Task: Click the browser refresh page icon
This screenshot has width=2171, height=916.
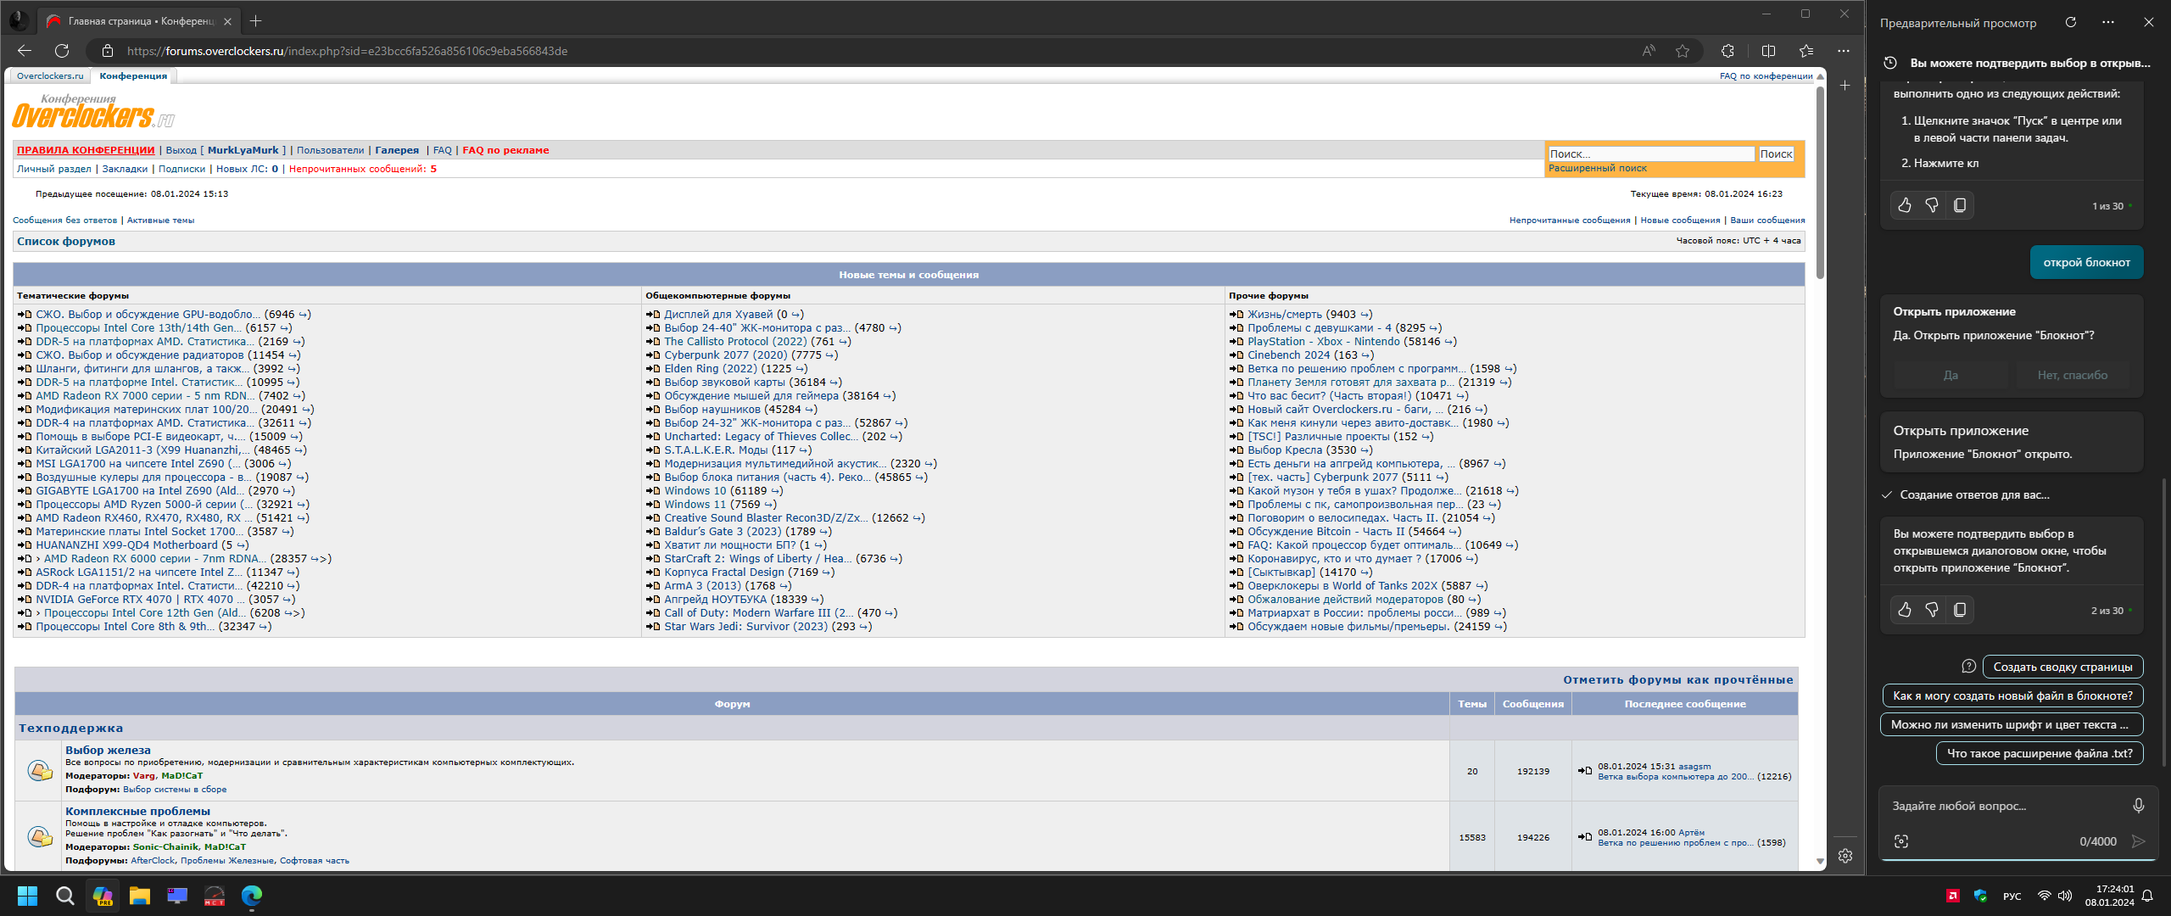Action: [62, 51]
